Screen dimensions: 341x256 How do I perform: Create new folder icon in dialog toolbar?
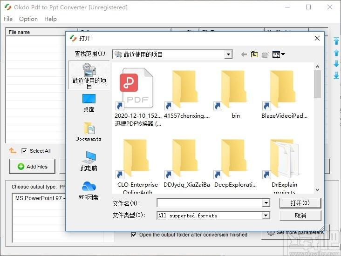(x=265, y=54)
